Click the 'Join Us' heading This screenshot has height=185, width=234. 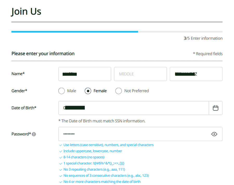pos(26,11)
